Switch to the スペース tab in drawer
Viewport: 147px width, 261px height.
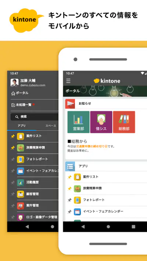[x=51, y=126]
